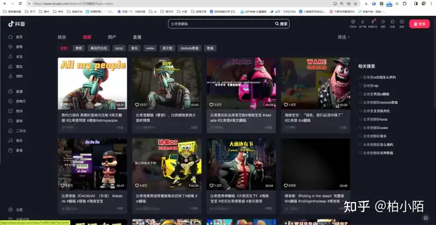Select the wake filter chip
This screenshot has height=225, width=436.
click(x=150, y=48)
